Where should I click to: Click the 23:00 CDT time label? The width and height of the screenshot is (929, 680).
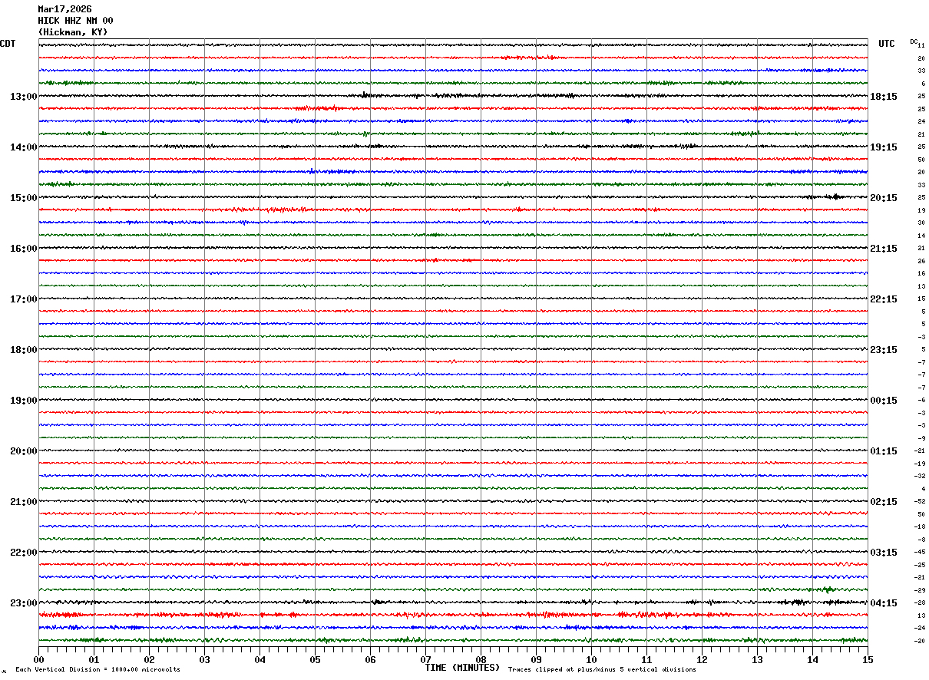point(23,603)
